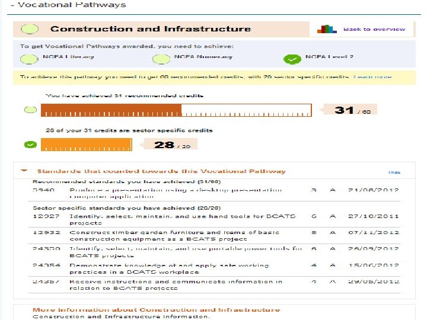Click the date 07/11/2012
The width and height of the screenshot is (427, 320).
tap(374, 232)
